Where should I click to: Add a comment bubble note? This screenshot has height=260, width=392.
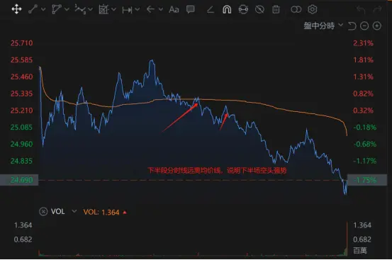191,9
